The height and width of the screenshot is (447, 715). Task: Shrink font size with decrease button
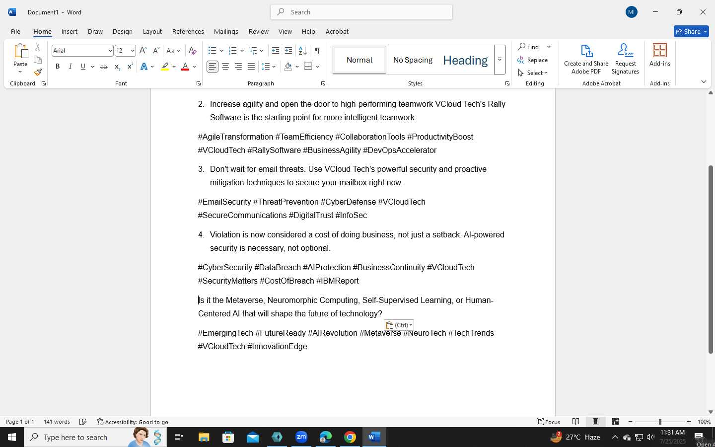[156, 51]
